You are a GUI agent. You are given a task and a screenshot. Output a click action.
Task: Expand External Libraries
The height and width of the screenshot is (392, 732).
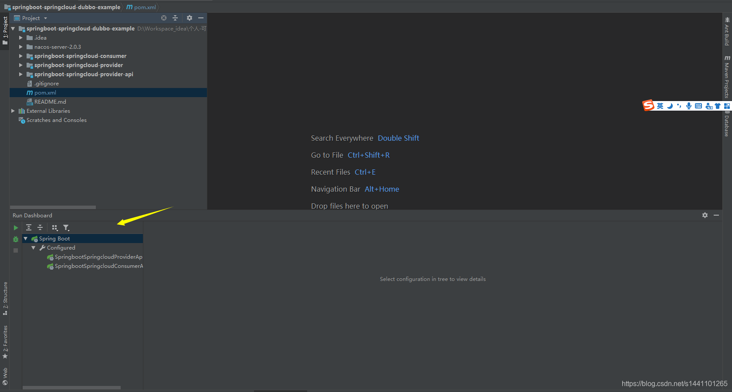[x=13, y=111]
